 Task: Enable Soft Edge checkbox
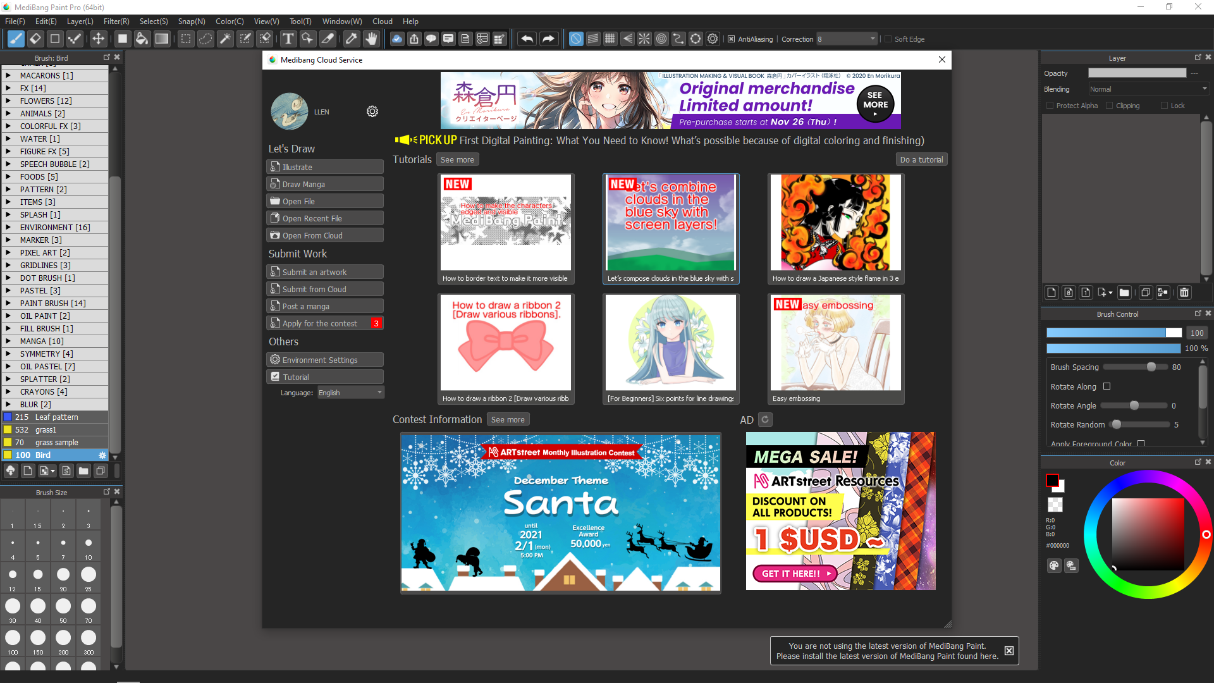click(888, 39)
